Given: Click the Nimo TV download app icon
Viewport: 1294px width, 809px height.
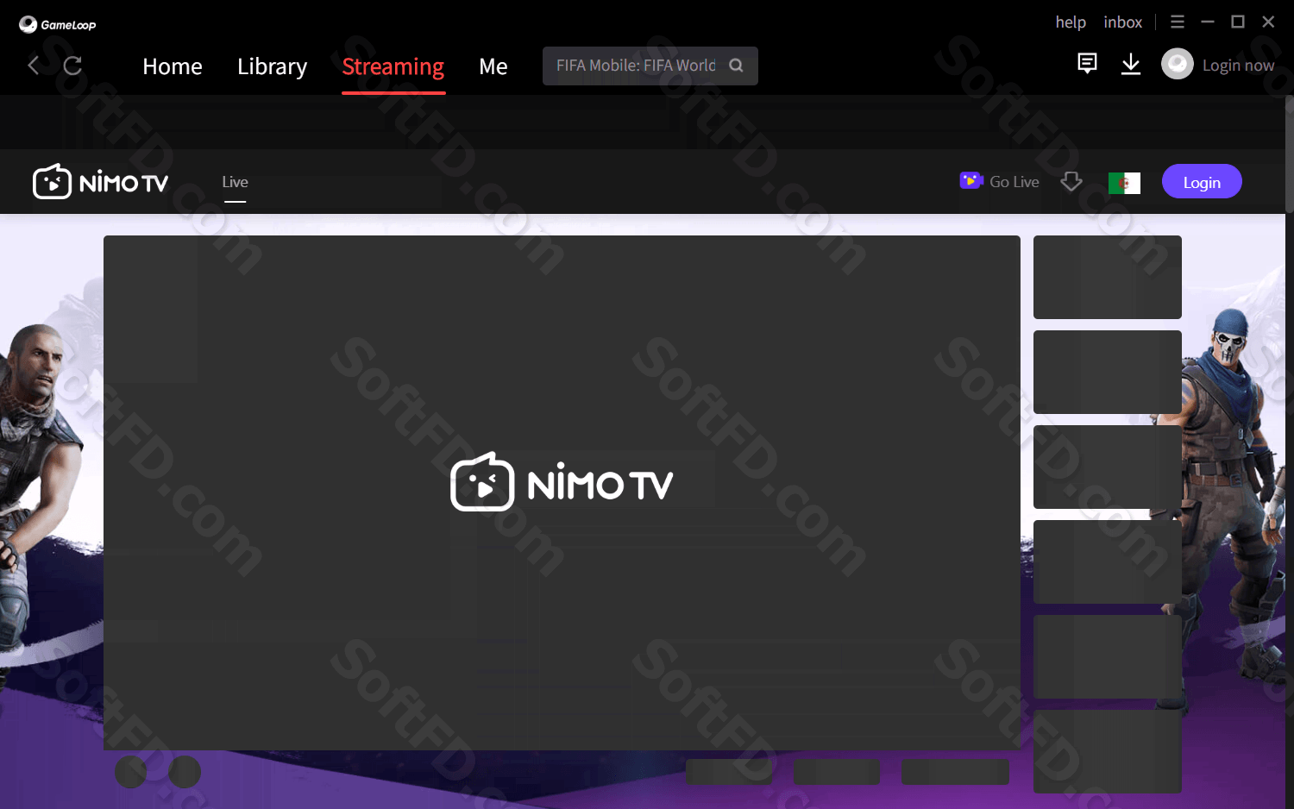Looking at the screenshot, I should point(1071,181).
